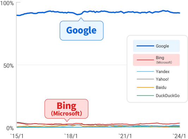Image resolution: width=188 pixels, height=139 pixels.
Task: Click the `18/1 x-axis label
Action: (x=71, y=136)
